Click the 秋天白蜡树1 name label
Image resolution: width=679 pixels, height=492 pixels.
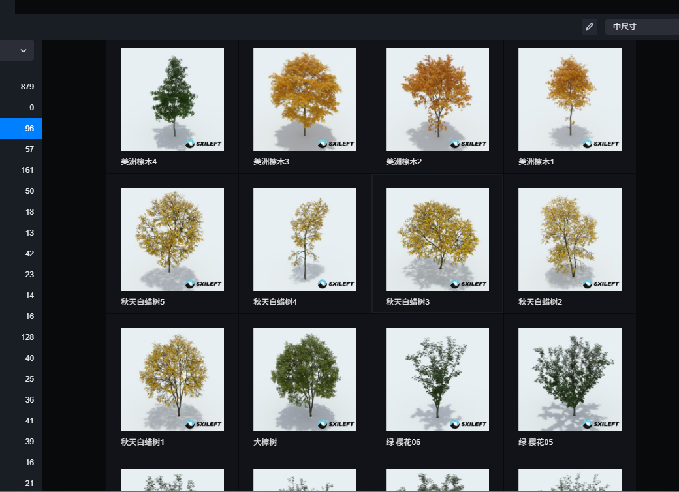coord(142,442)
